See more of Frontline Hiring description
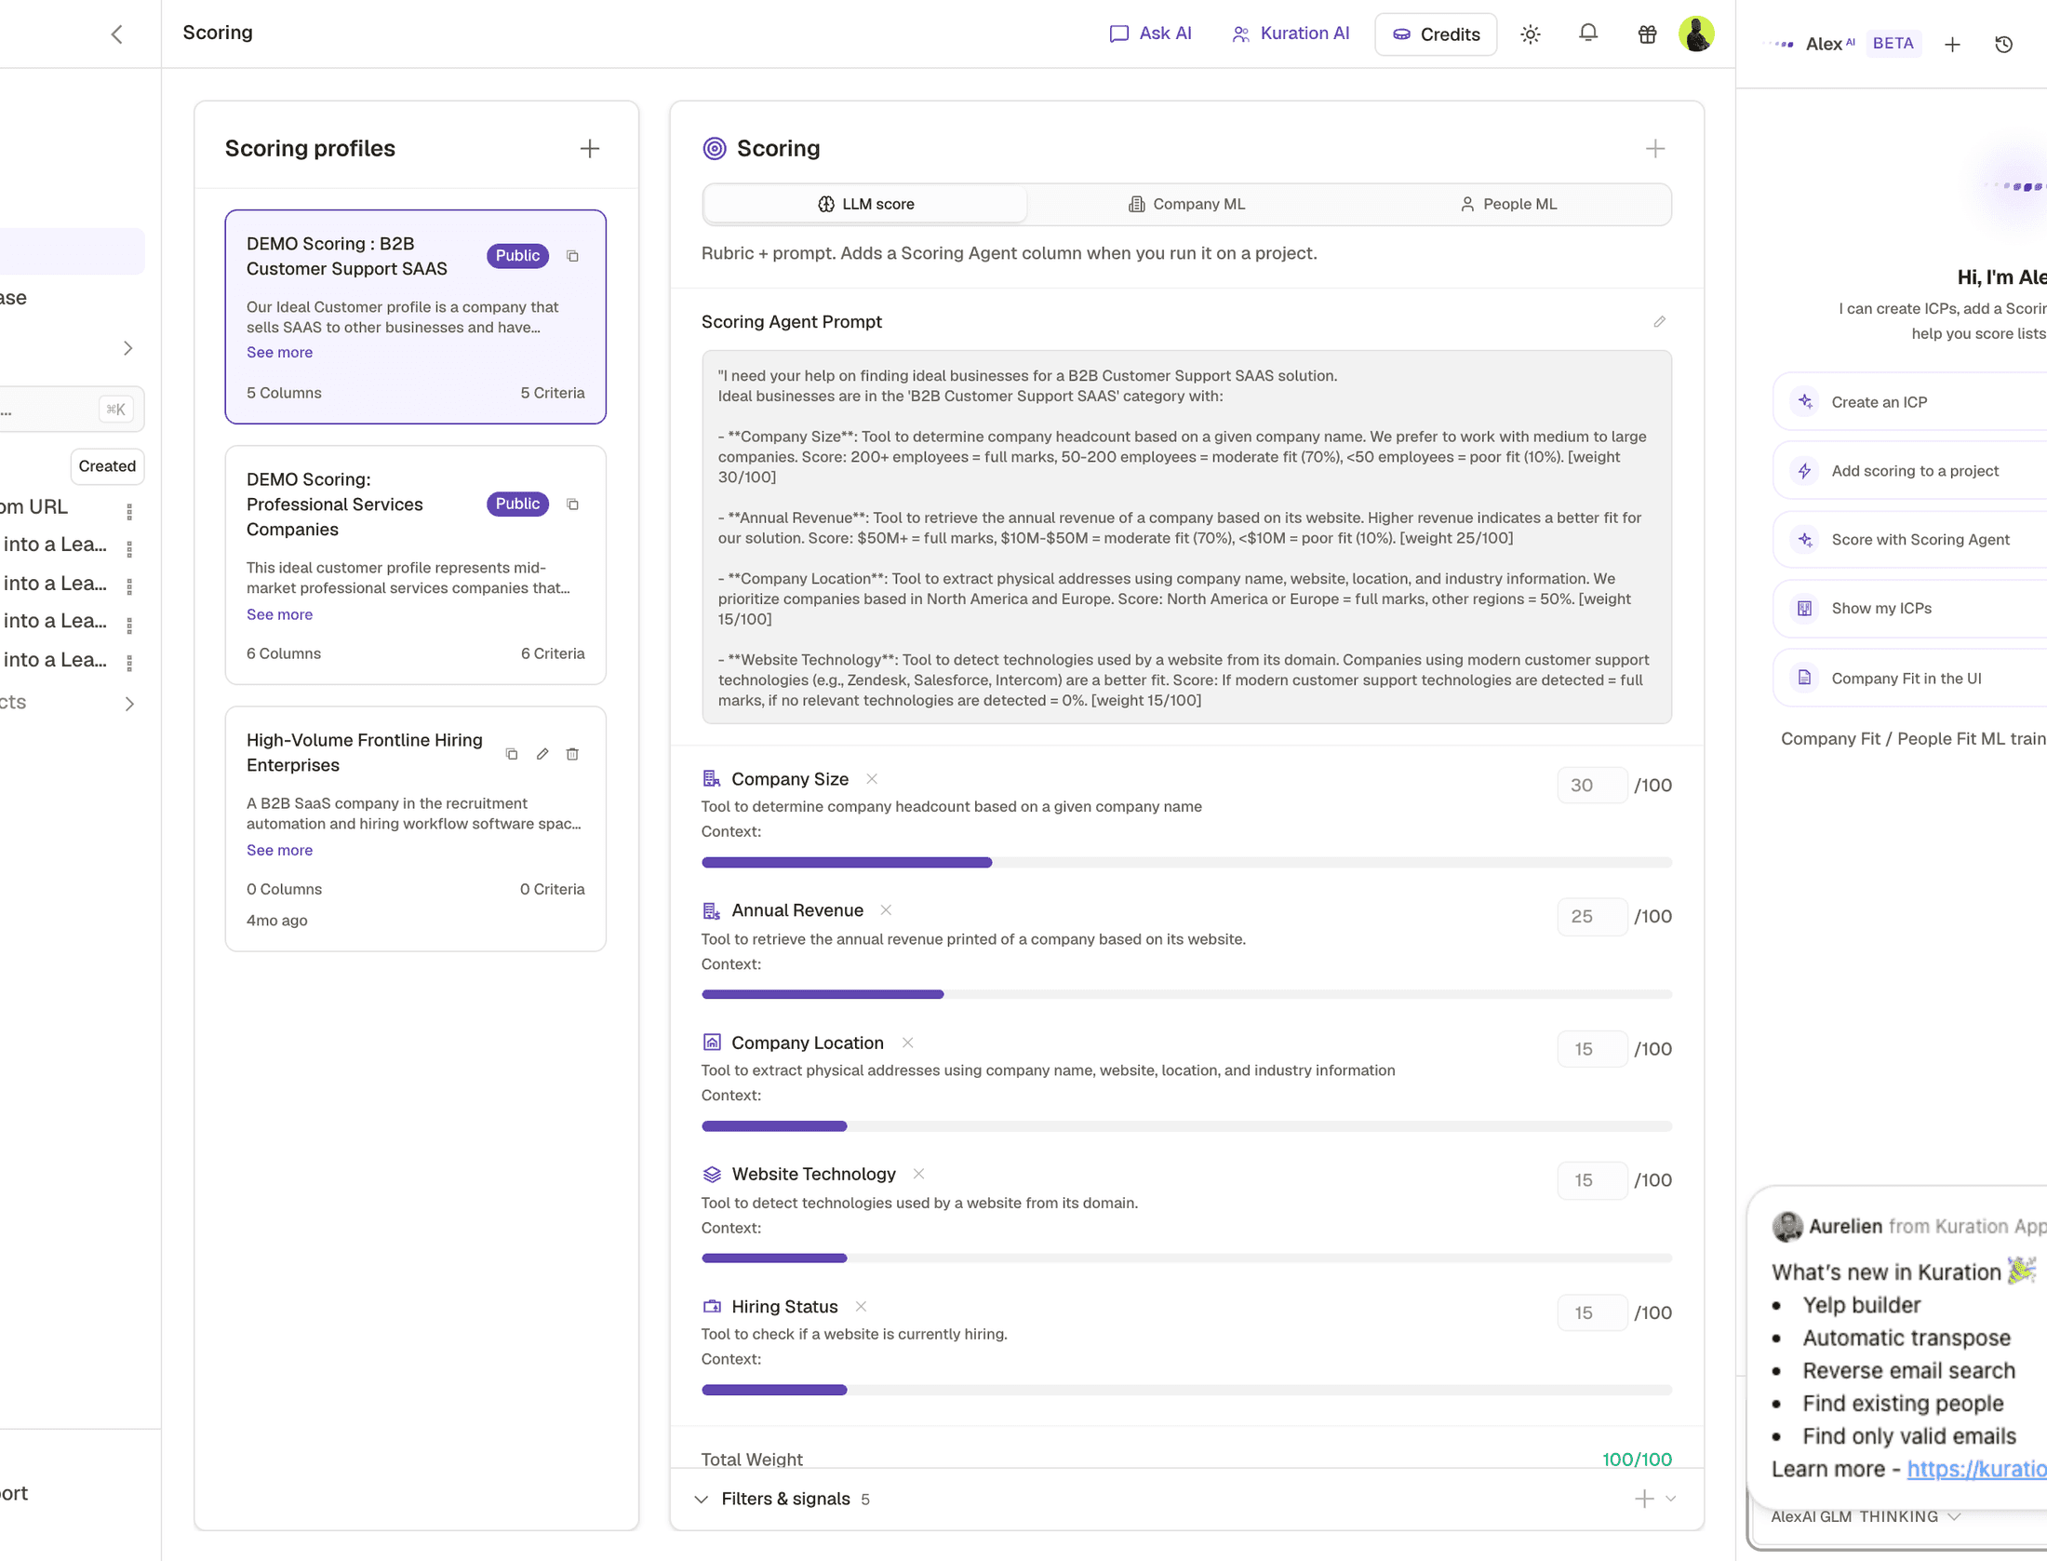The image size is (2047, 1561). [279, 851]
